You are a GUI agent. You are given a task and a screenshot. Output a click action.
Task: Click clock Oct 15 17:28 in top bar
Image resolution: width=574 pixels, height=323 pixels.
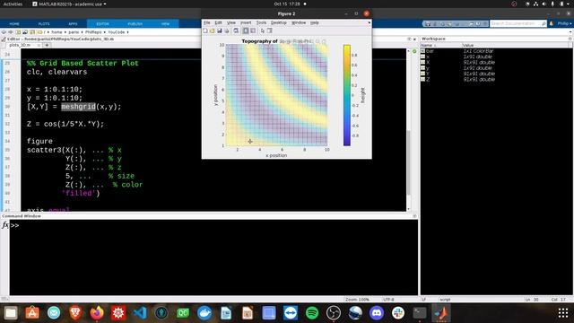pyautogui.click(x=287, y=4)
